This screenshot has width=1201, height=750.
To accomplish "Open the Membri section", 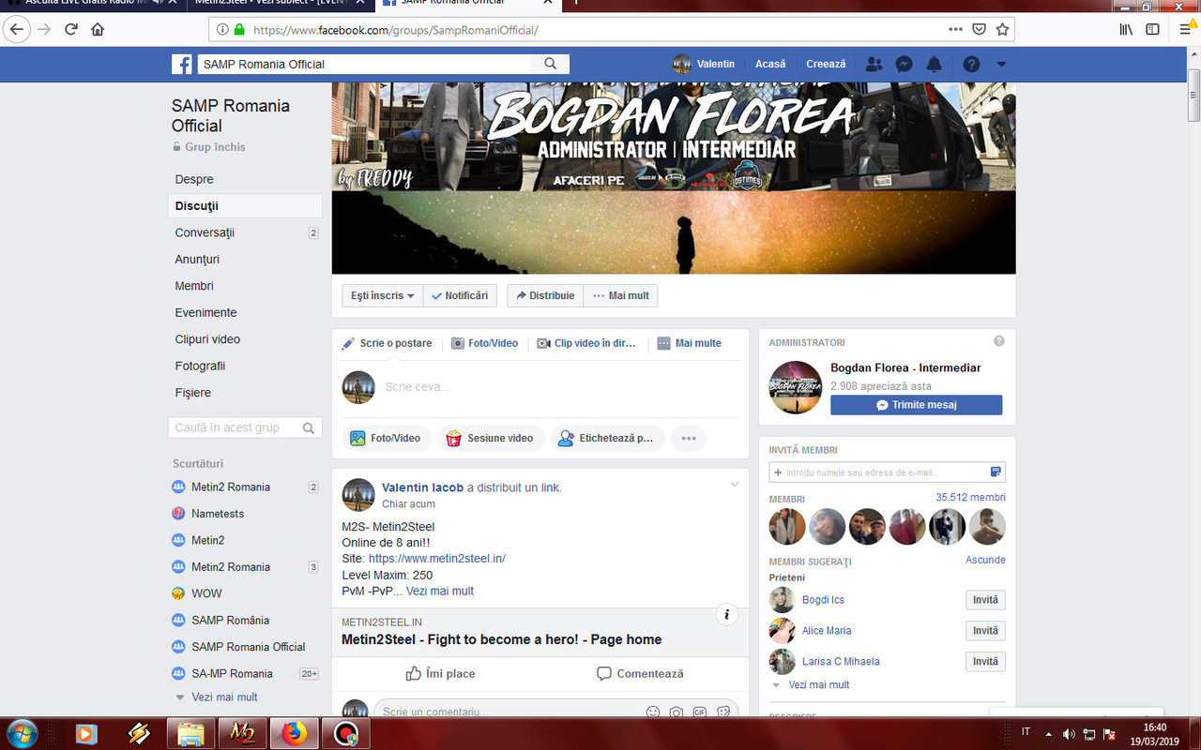I will (194, 286).
